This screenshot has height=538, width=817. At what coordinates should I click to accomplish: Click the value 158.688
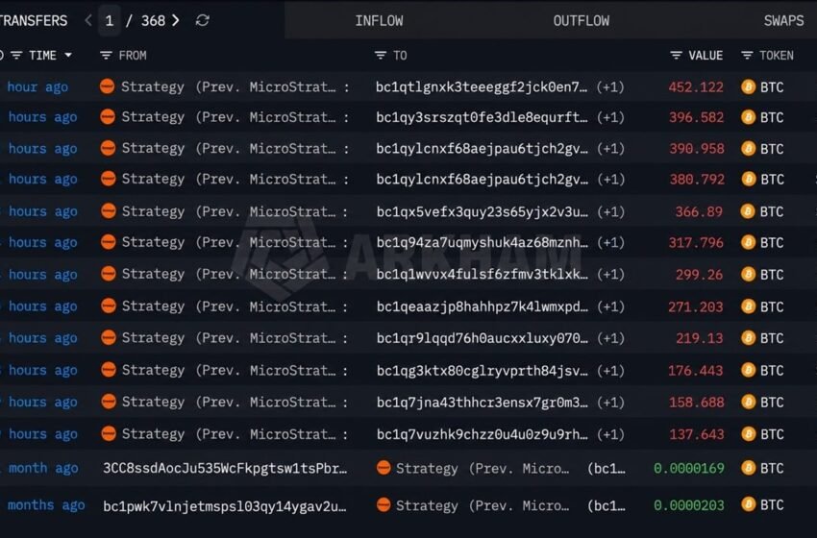pos(696,403)
